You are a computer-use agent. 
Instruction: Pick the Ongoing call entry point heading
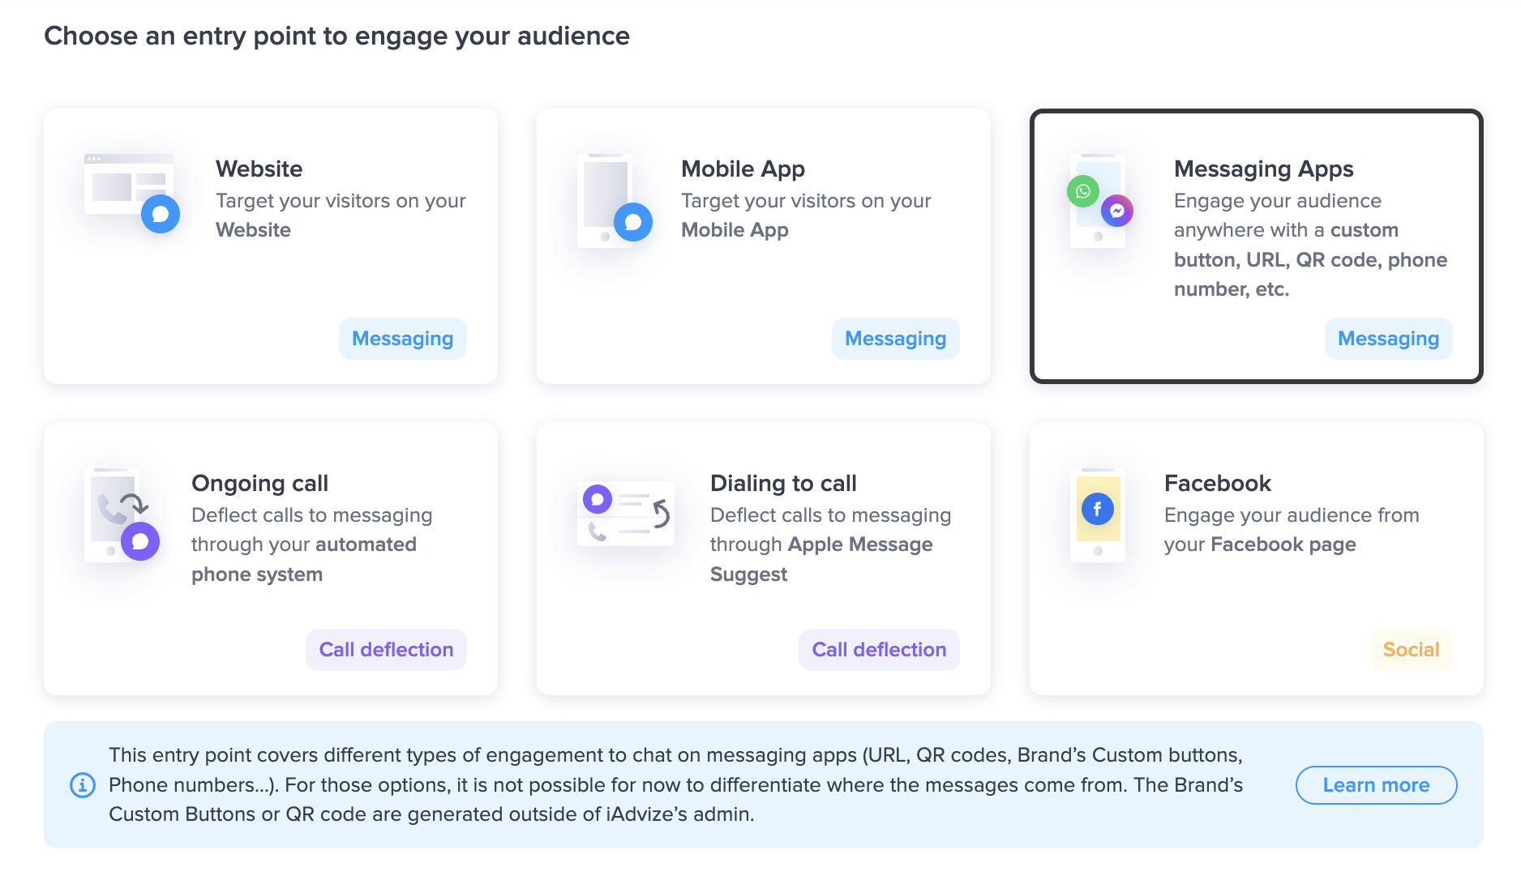point(259,483)
